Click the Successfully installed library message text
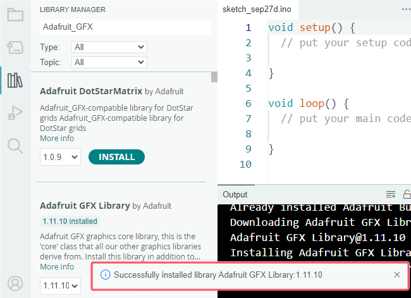The image size is (411, 298). [x=218, y=275]
